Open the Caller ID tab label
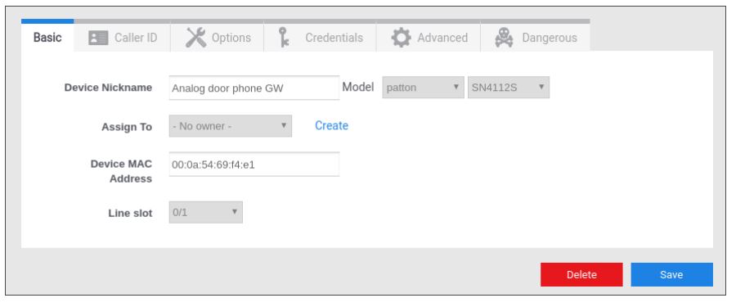Viewport: 736px width, 307px height. click(136, 38)
